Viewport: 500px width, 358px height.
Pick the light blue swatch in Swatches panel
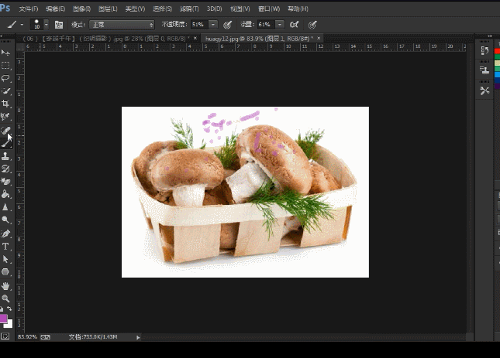click(498, 74)
